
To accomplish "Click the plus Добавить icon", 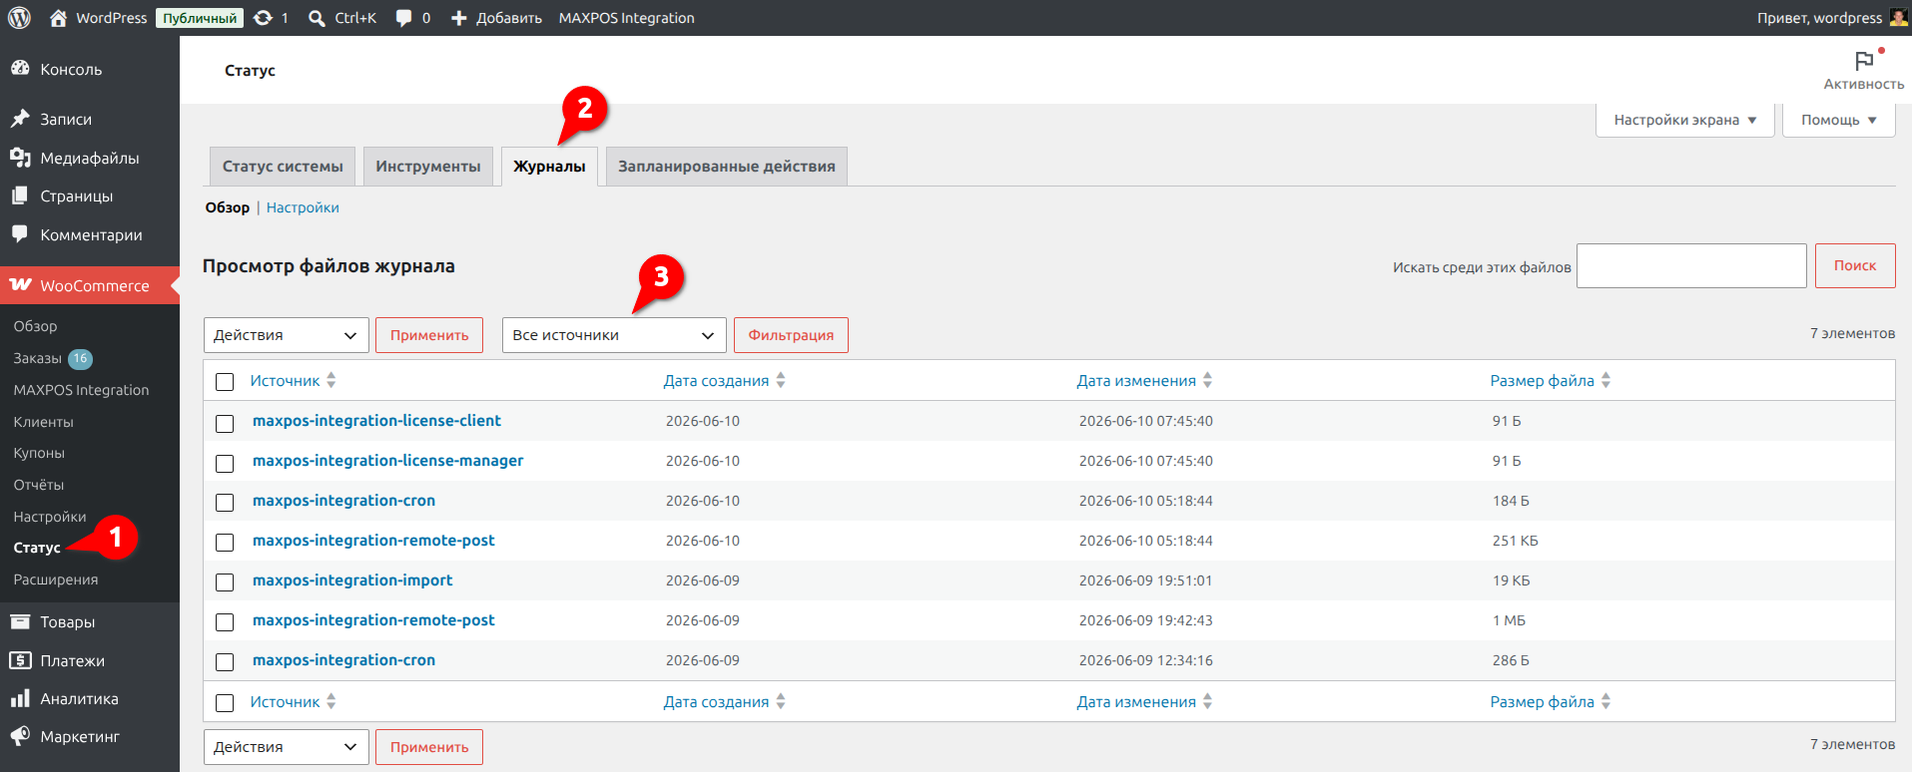I will click(458, 18).
